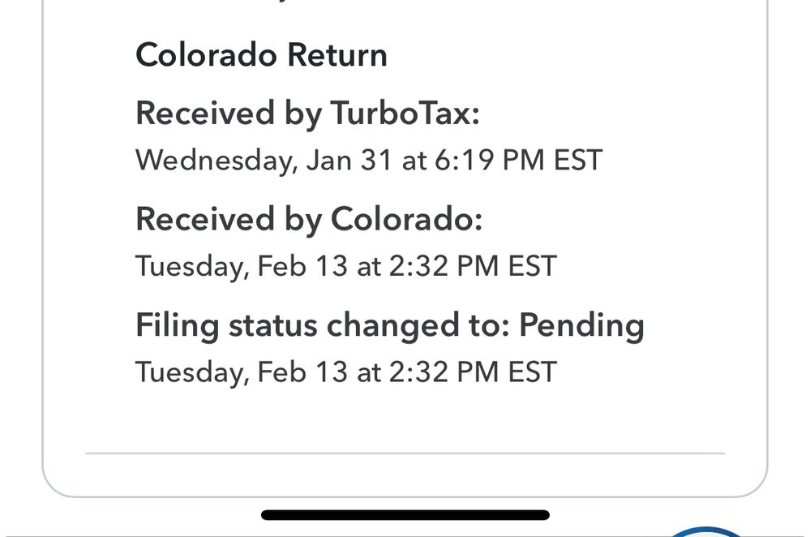Click the "Received by TurboTax:" label
Image resolution: width=810 pixels, height=537 pixels.
[x=307, y=114]
